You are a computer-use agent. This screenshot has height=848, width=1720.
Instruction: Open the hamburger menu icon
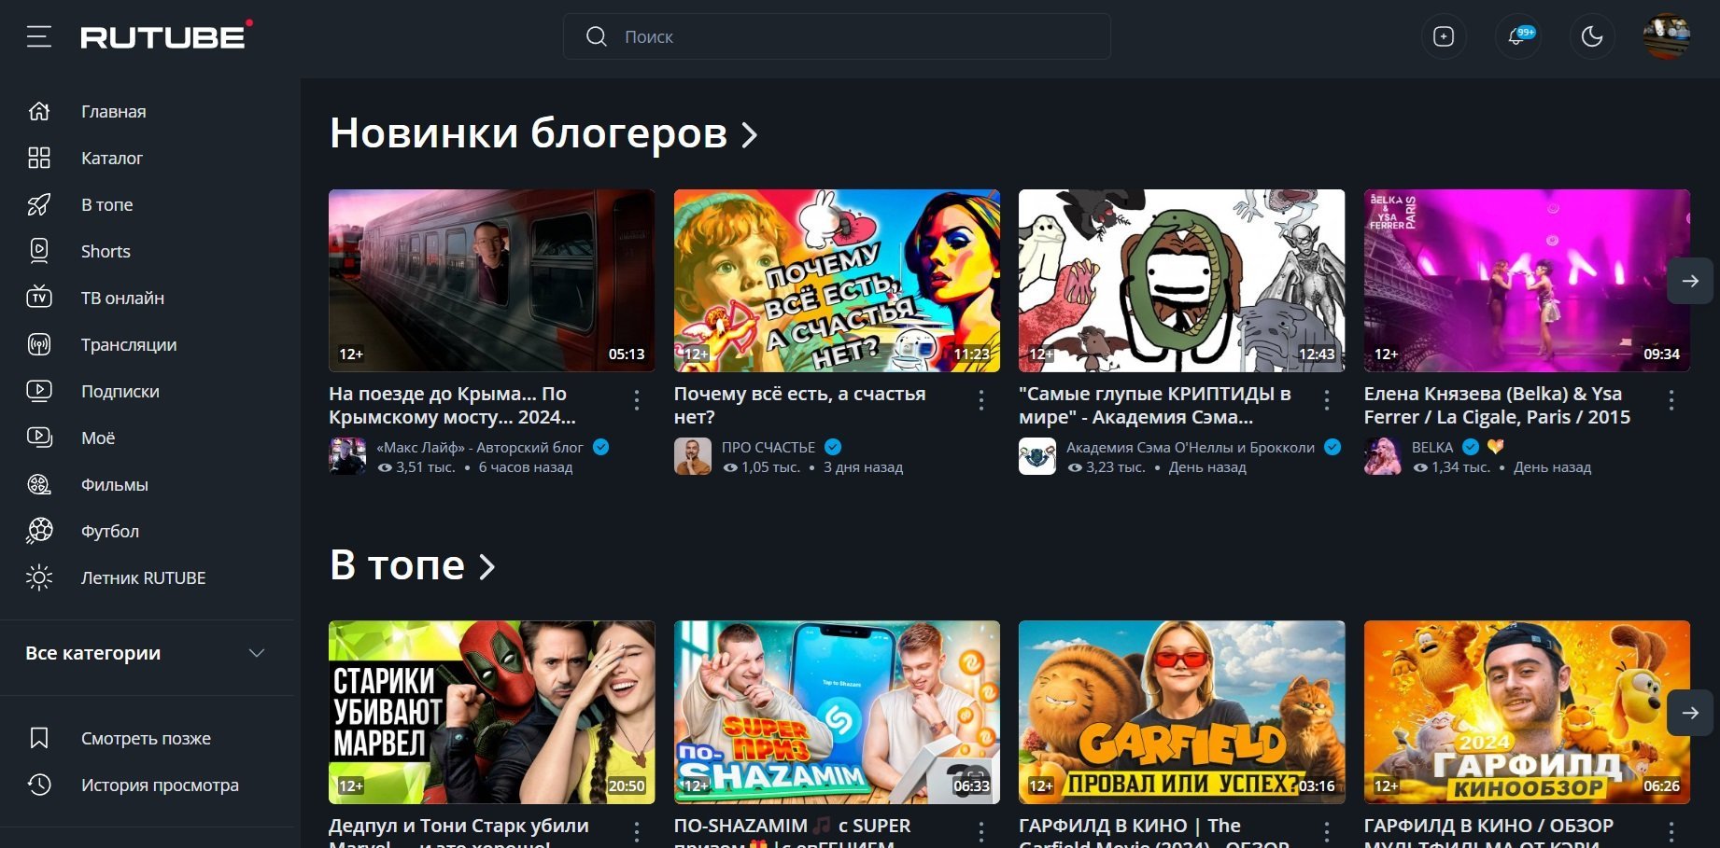pos(39,37)
